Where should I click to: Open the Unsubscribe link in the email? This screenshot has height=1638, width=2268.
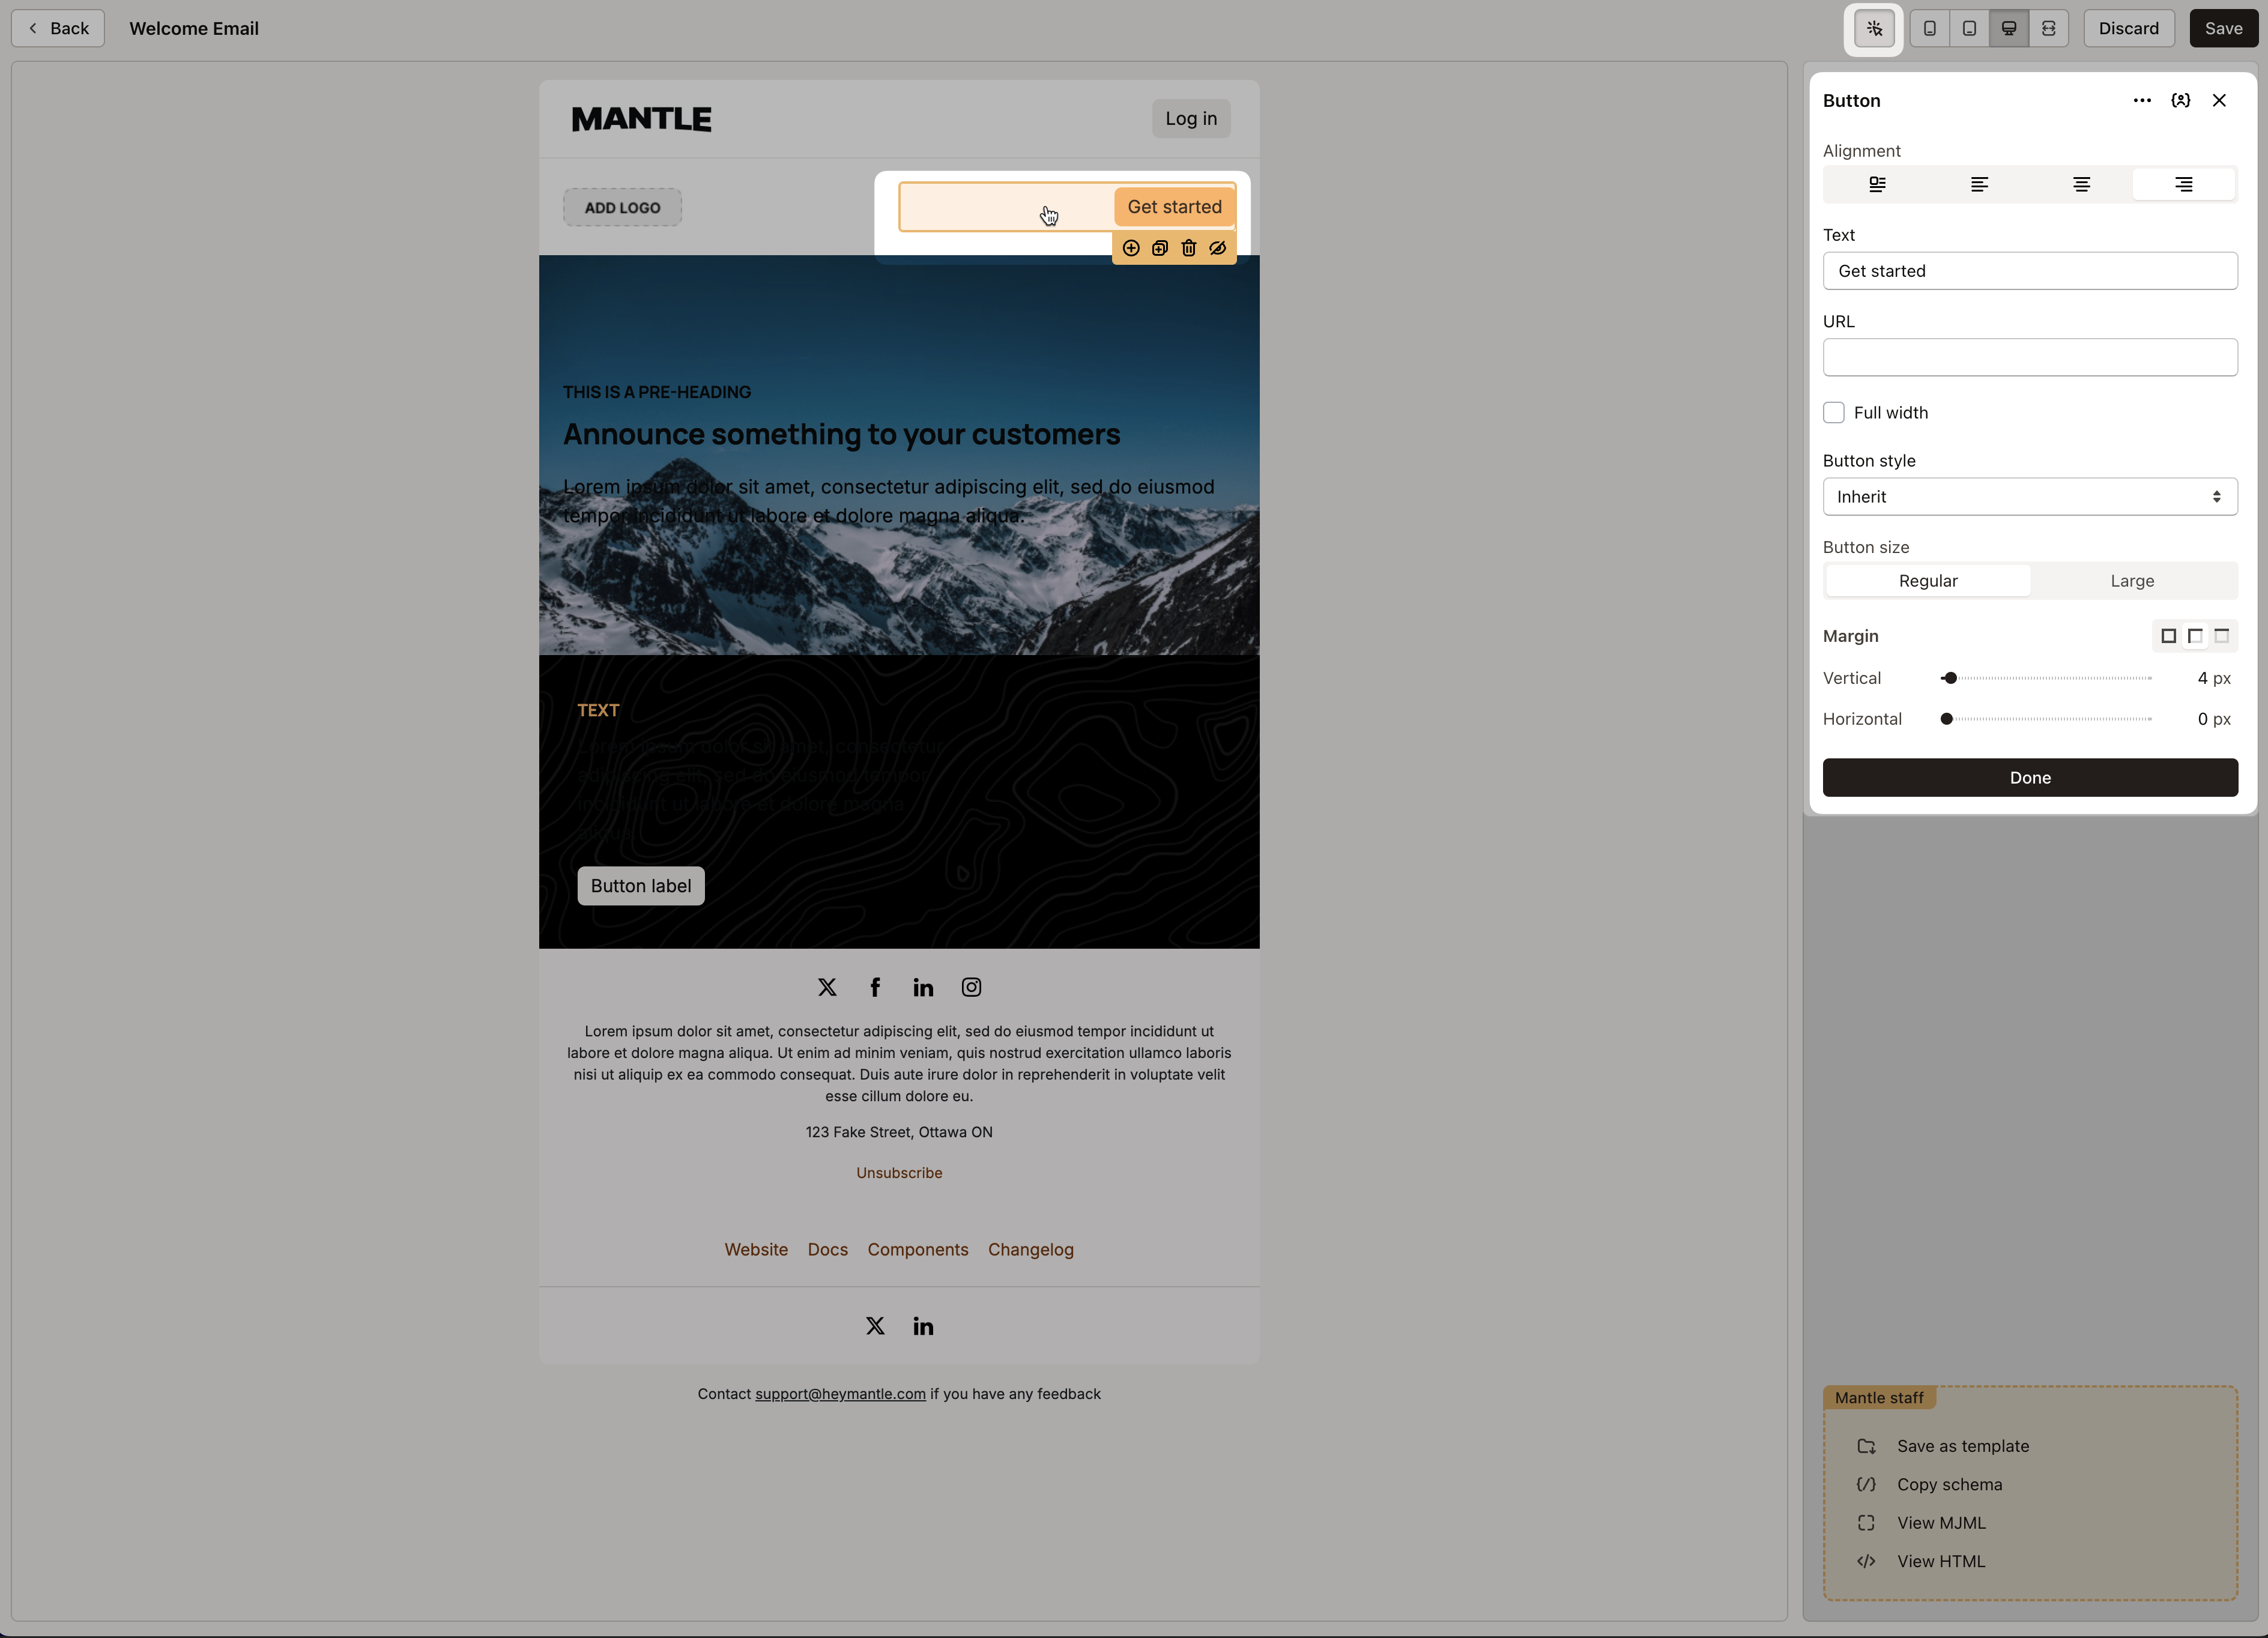(898, 1173)
